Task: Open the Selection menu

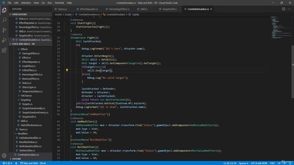Action: click(26, 3)
